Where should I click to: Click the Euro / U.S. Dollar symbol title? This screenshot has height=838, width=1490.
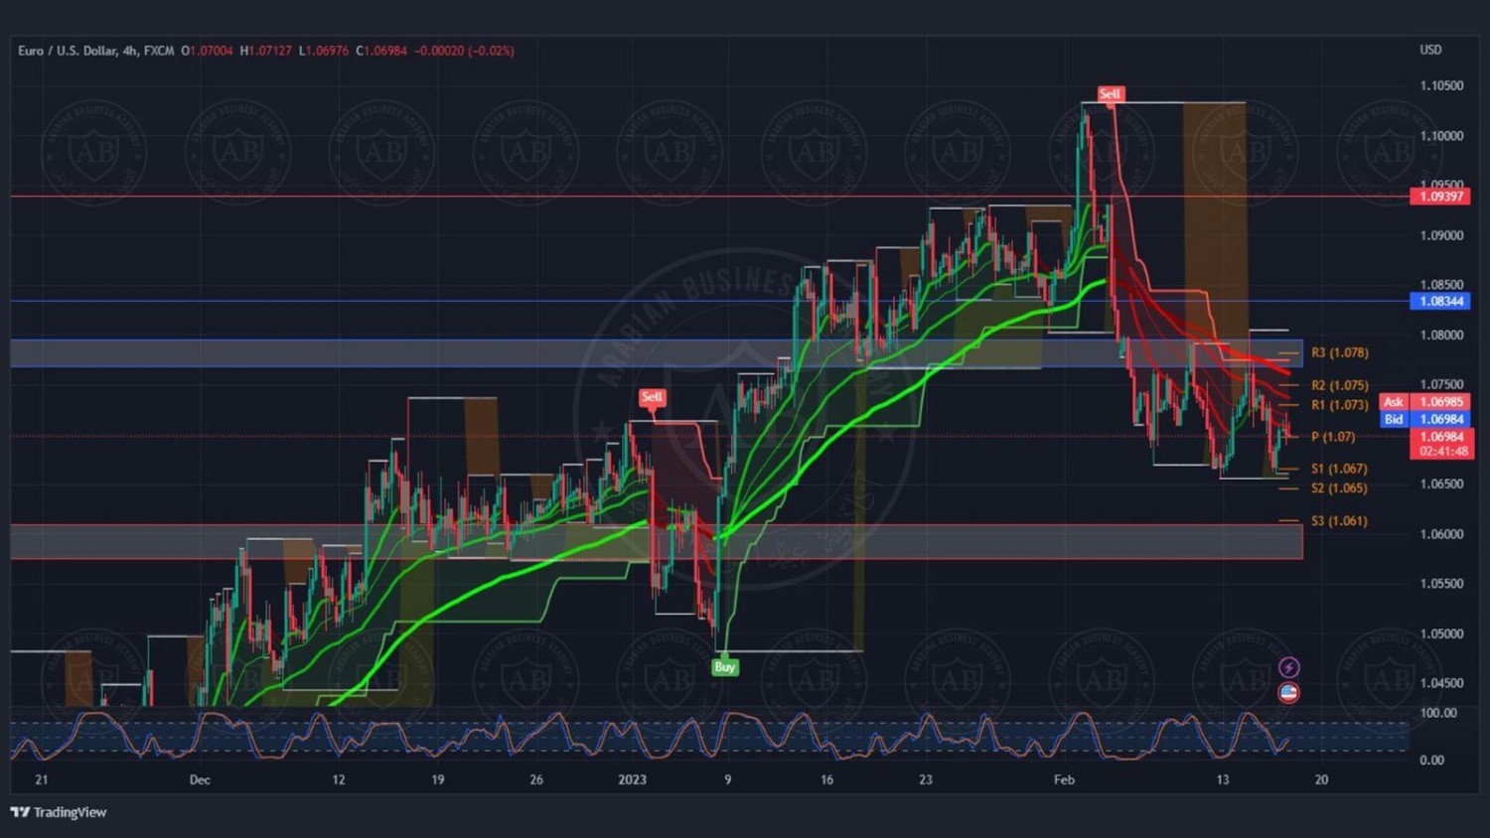point(67,51)
